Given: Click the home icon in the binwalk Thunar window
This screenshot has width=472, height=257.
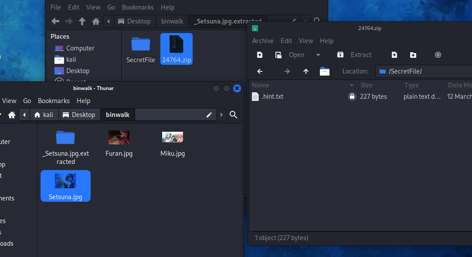Looking at the screenshot, I should [12, 115].
